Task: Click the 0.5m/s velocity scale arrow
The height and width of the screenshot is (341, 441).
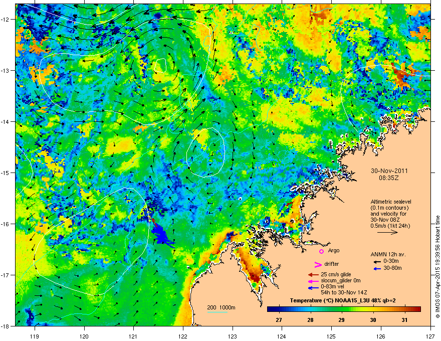Action: pos(387,232)
